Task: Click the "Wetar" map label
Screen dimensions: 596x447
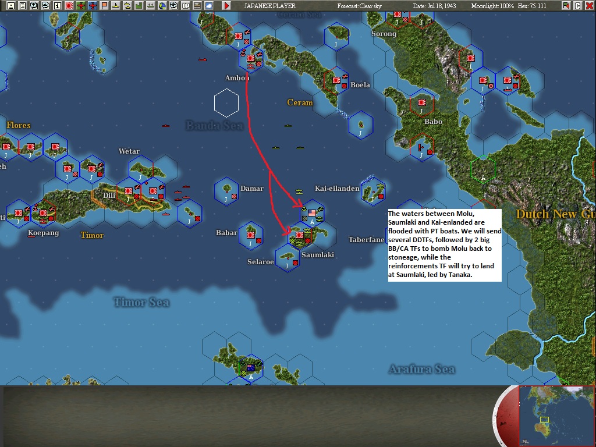Action: tap(129, 151)
